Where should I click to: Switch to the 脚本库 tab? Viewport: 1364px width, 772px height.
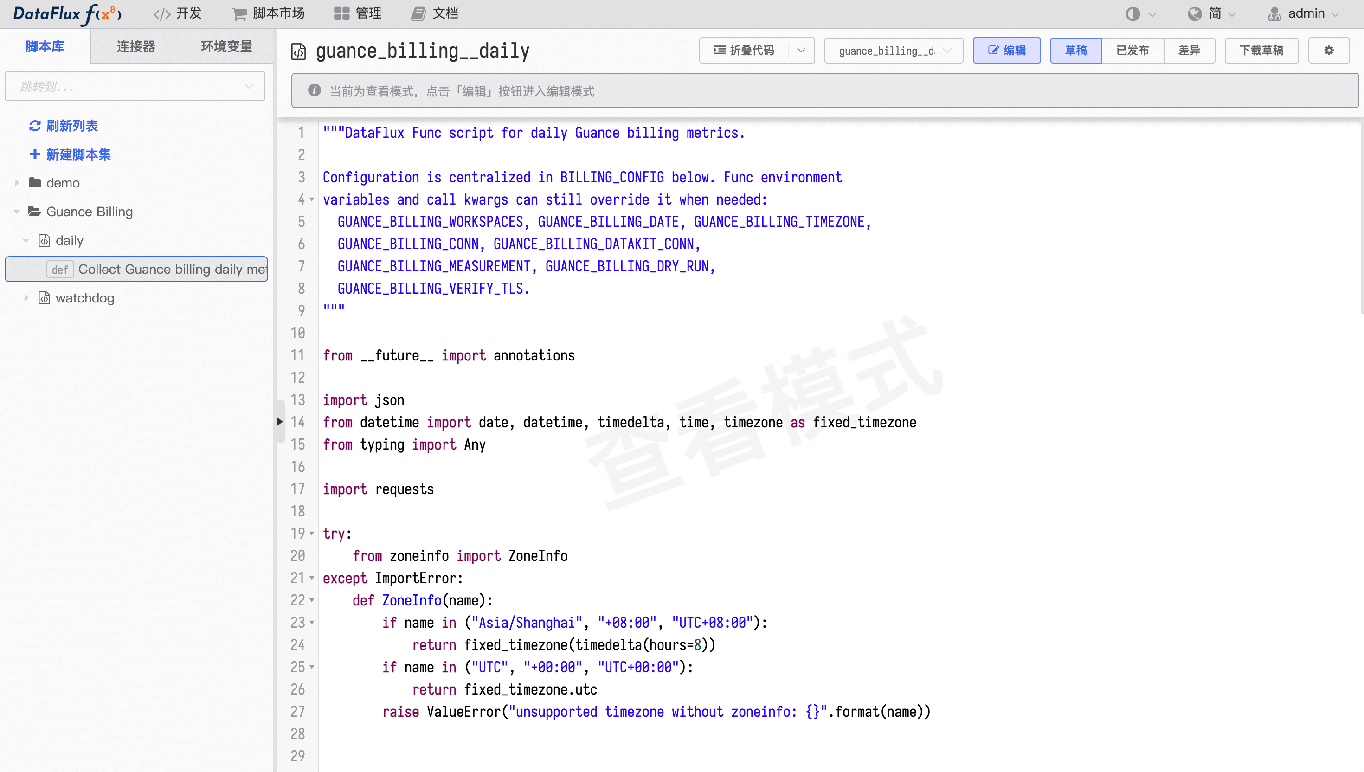click(45, 47)
